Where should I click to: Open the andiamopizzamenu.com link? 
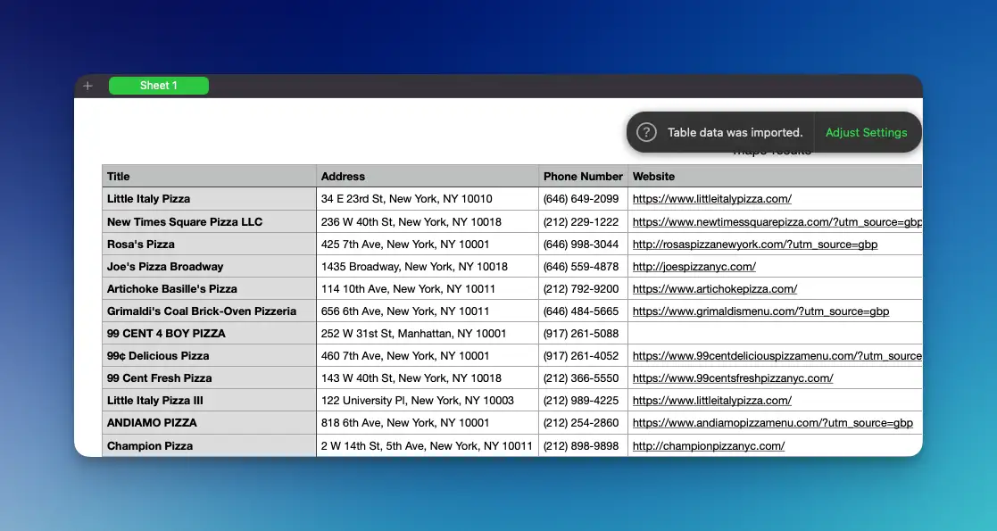coord(773,423)
